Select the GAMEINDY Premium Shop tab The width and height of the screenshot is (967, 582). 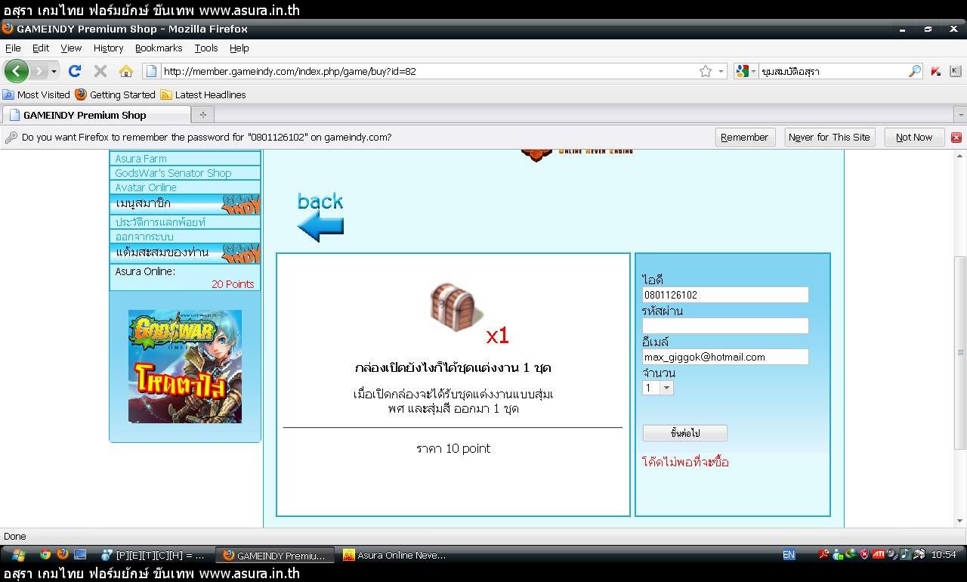pos(96,115)
